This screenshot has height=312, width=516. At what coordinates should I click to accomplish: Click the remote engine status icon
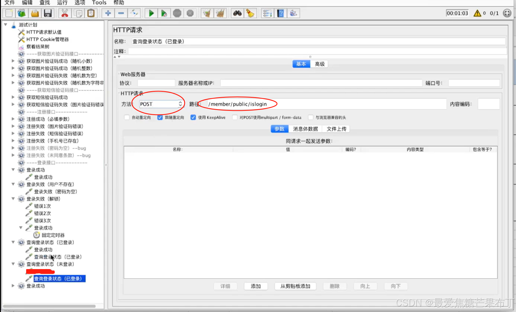[x=507, y=13]
